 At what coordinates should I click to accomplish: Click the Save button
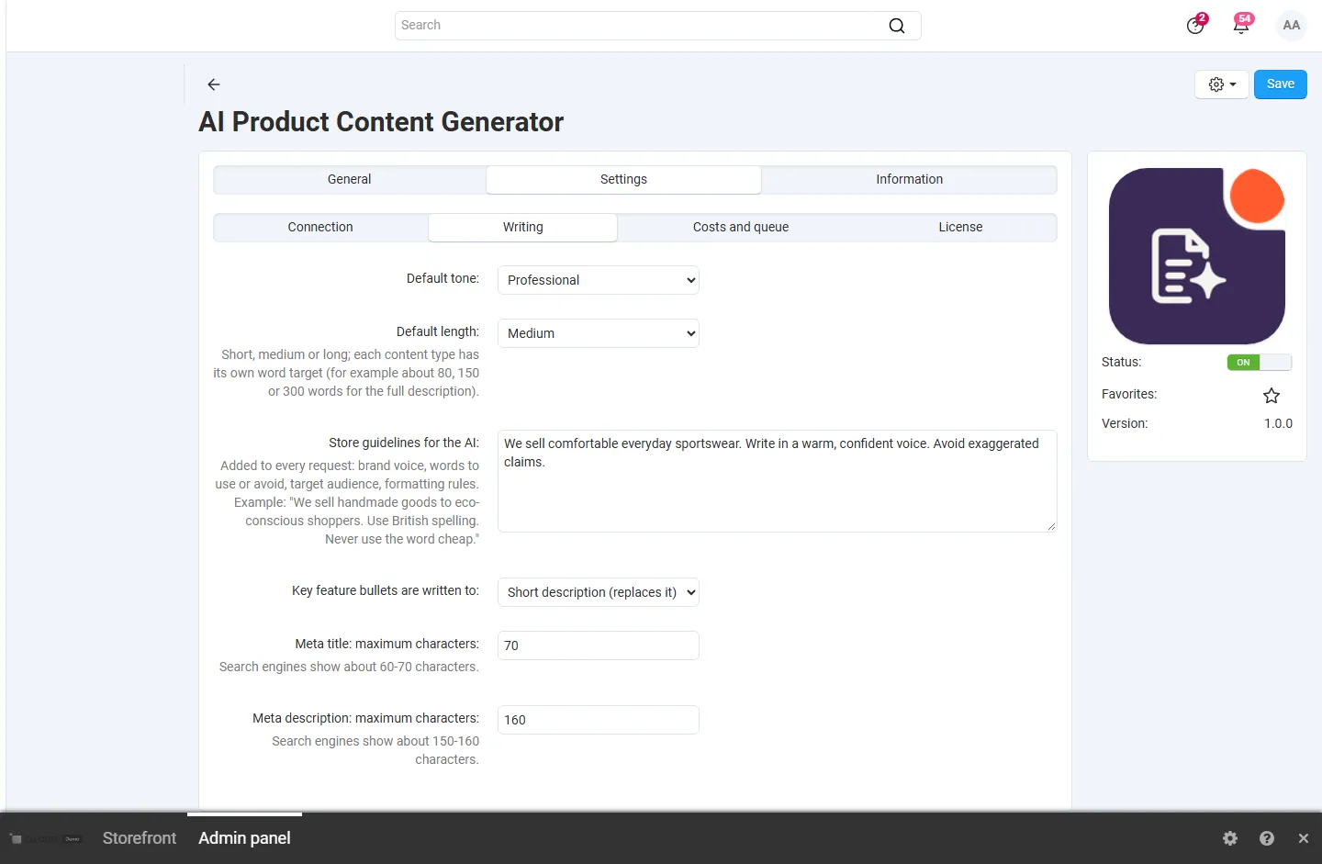[1281, 84]
